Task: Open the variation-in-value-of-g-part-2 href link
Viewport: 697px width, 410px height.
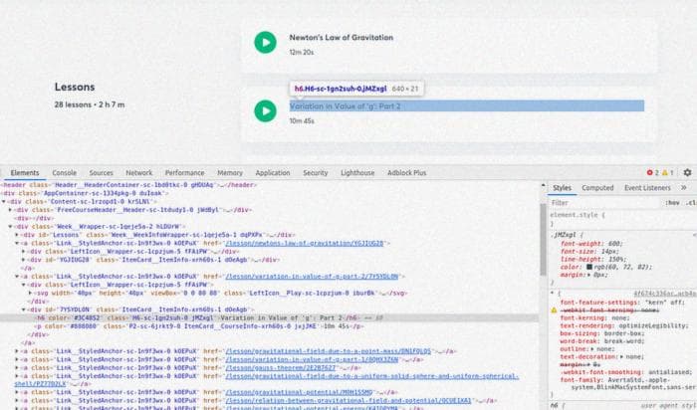Action: [x=312, y=277]
